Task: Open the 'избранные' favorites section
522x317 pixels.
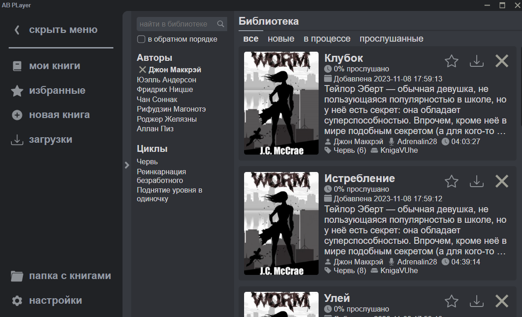Action: [57, 91]
